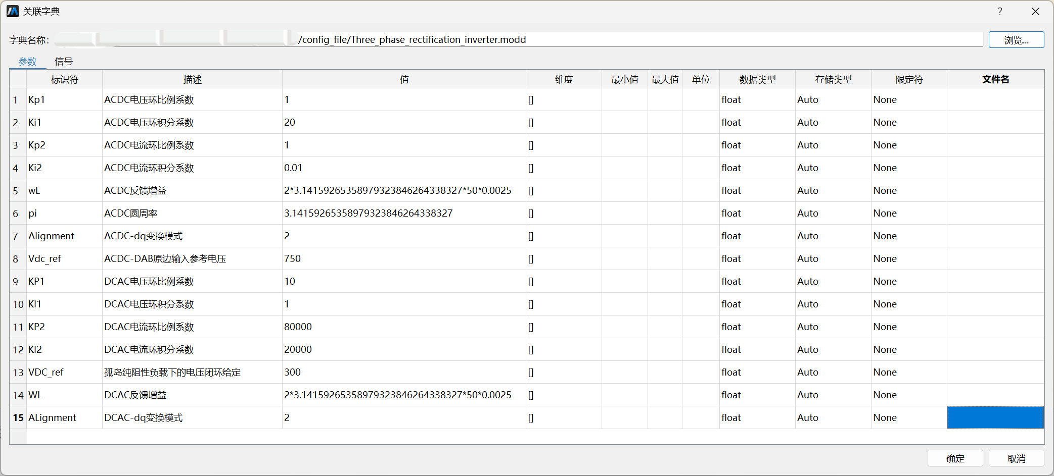The width and height of the screenshot is (1054, 476).
Task: Click the value 300 for VDC_ref
Action: point(404,372)
